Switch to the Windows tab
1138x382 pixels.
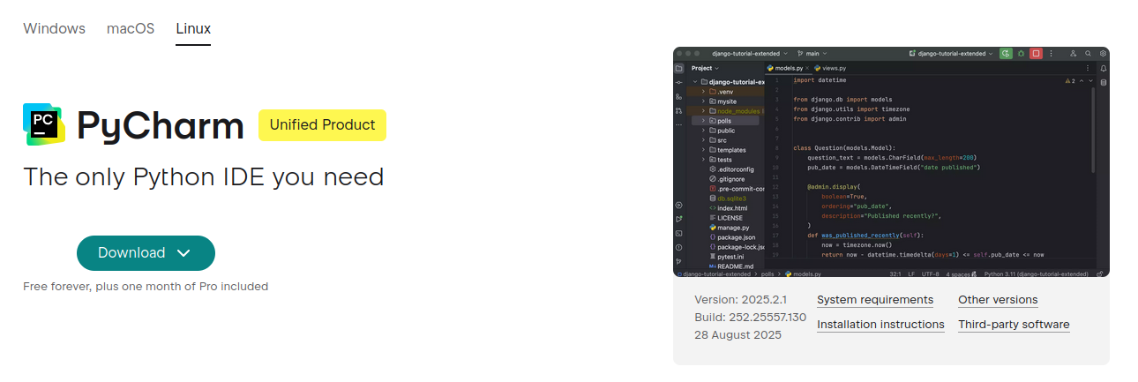54,28
